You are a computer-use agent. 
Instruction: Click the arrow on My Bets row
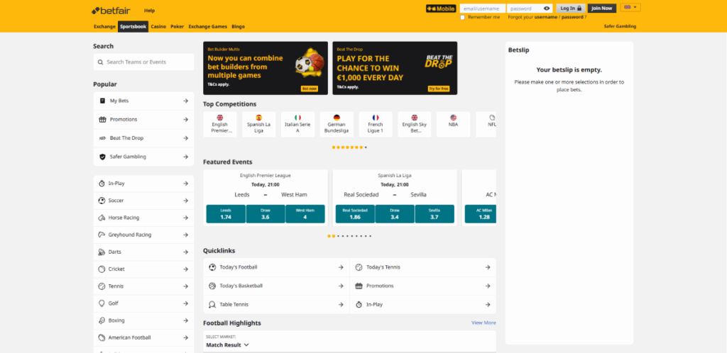pos(185,101)
